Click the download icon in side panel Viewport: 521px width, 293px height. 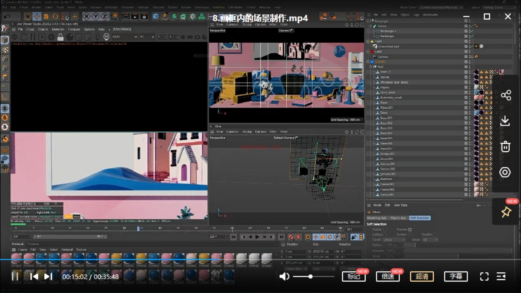[x=505, y=121]
